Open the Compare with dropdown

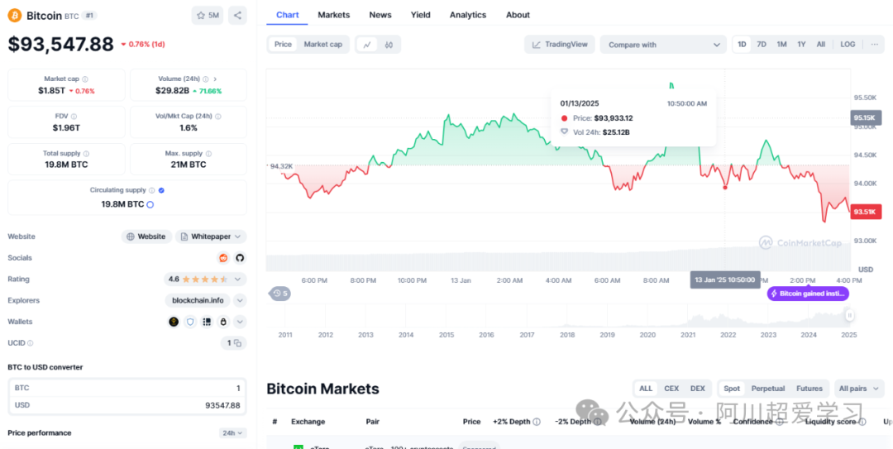point(663,45)
